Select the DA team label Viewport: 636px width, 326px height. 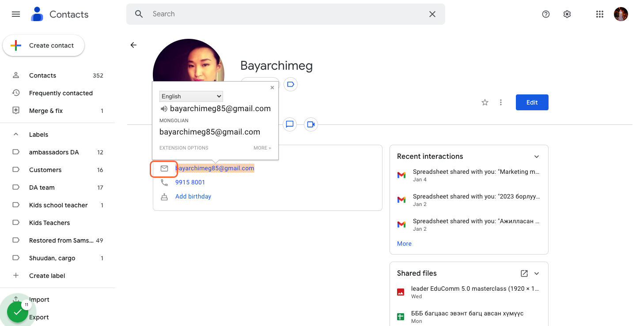click(x=57, y=187)
